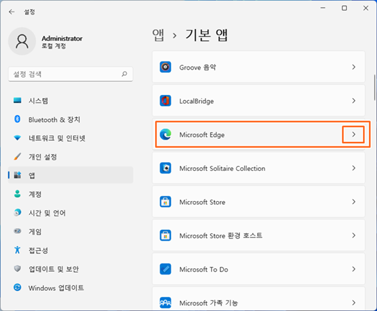Click the Microsoft Store 환경 호스트 icon
This screenshot has height=311, width=377.
click(165, 236)
